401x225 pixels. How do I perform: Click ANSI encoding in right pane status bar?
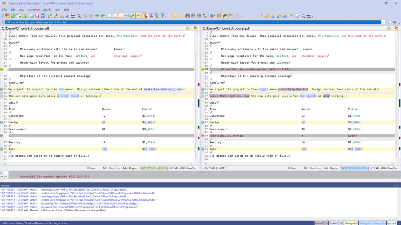[383, 168]
